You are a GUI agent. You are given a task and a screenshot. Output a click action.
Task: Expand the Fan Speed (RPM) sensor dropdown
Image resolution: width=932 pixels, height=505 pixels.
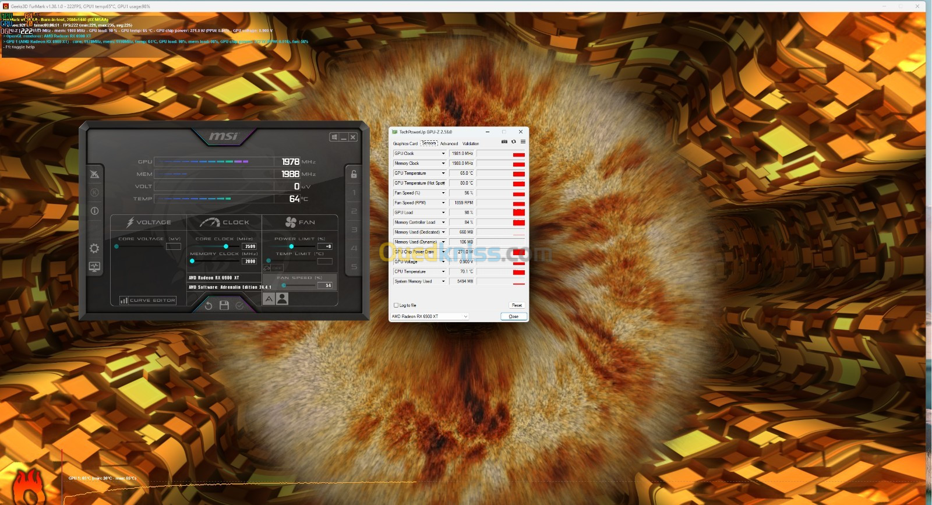[x=443, y=203]
